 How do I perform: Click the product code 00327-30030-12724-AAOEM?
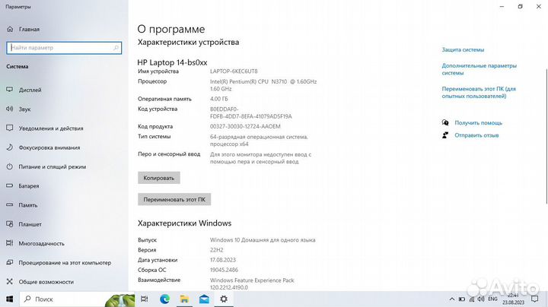[x=245, y=126]
